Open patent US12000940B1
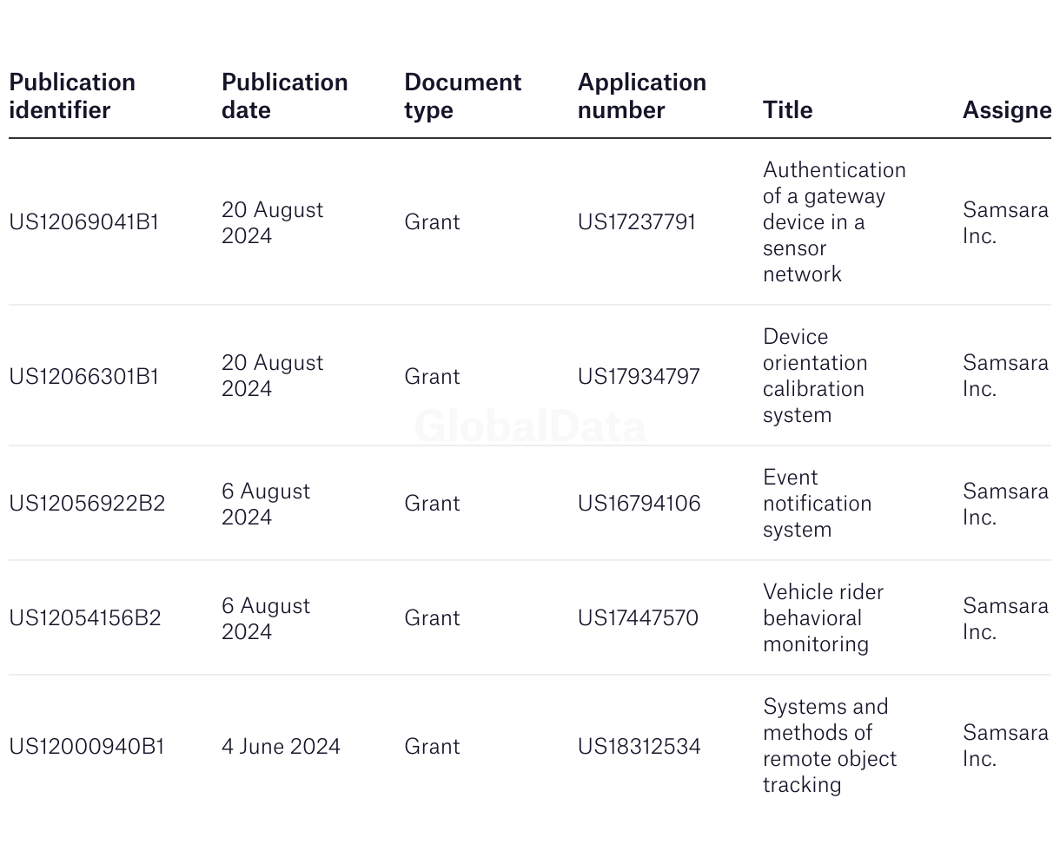 point(87,747)
